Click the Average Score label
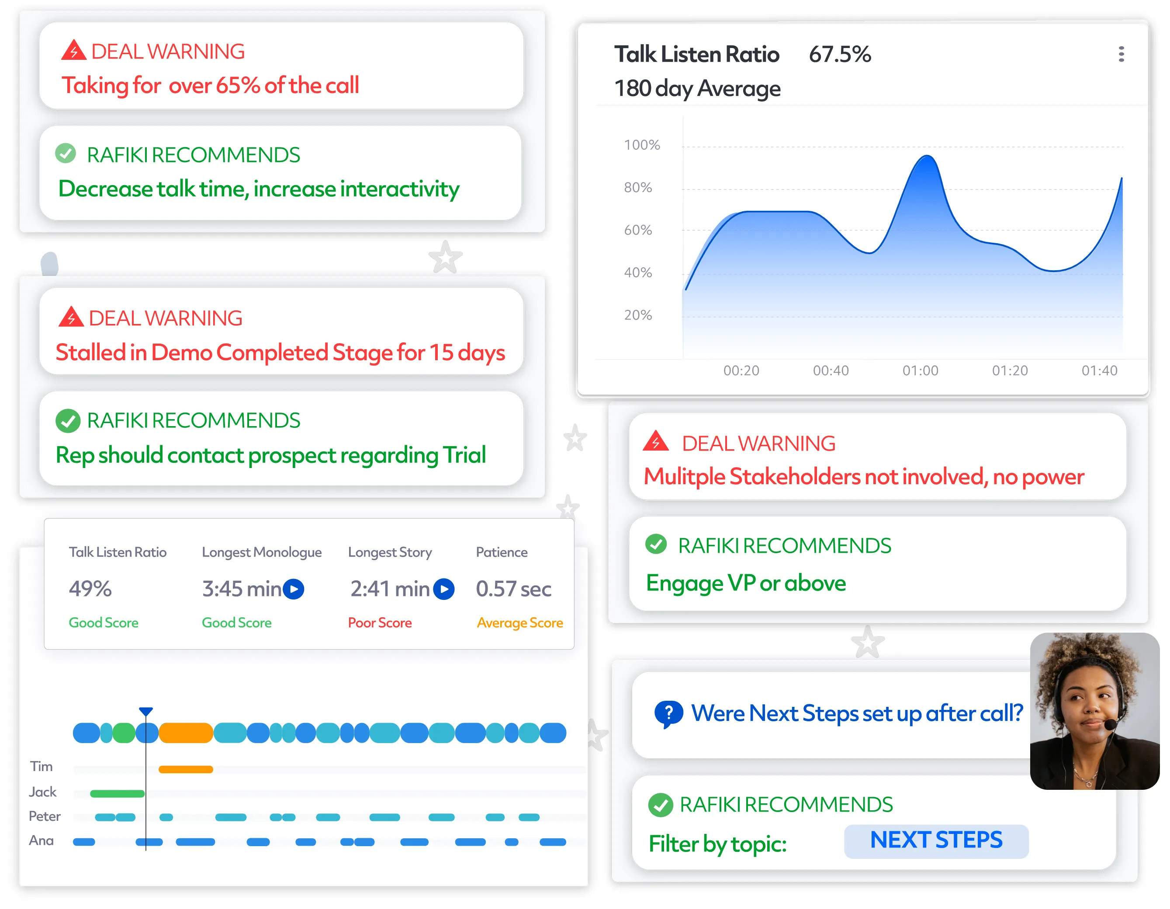 click(x=519, y=623)
